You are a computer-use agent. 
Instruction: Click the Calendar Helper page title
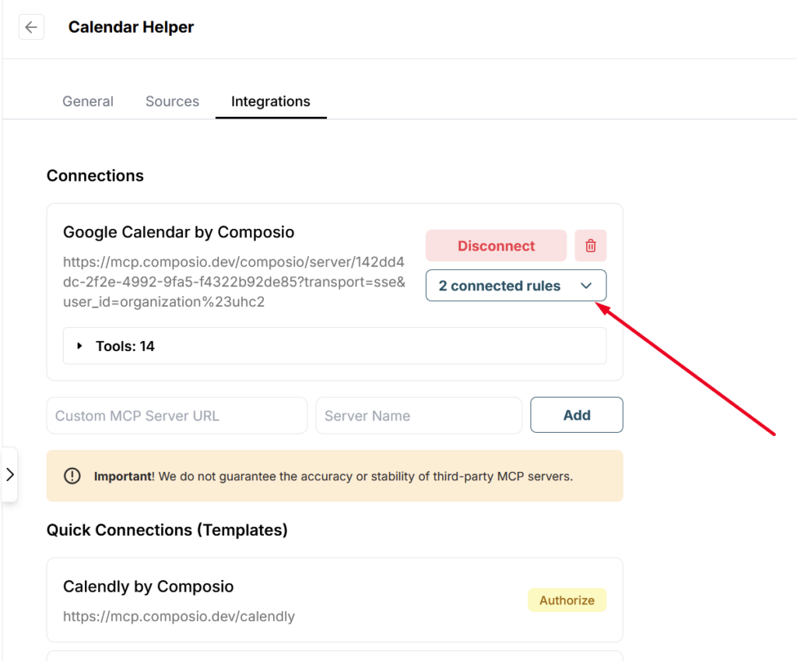click(131, 27)
